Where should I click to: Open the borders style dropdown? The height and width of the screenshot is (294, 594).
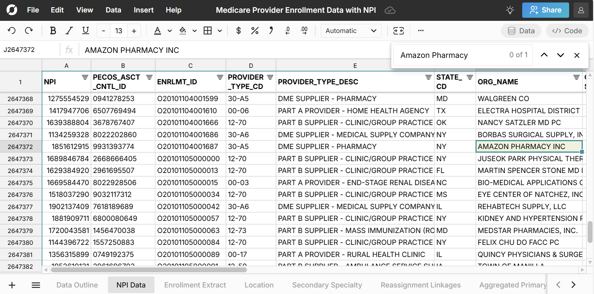click(x=220, y=30)
